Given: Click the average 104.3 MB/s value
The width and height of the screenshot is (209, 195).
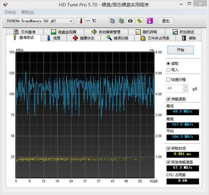Looking at the screenshot, I should click(183, 137).
